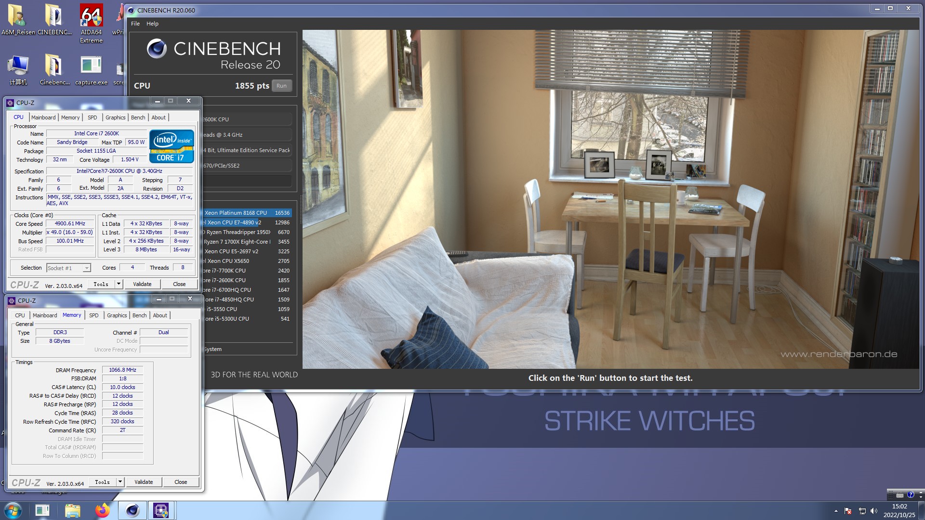The image size is (925, 520).
Task: Open Bench tab in top CPU-Z window
Action: (138, 117)
